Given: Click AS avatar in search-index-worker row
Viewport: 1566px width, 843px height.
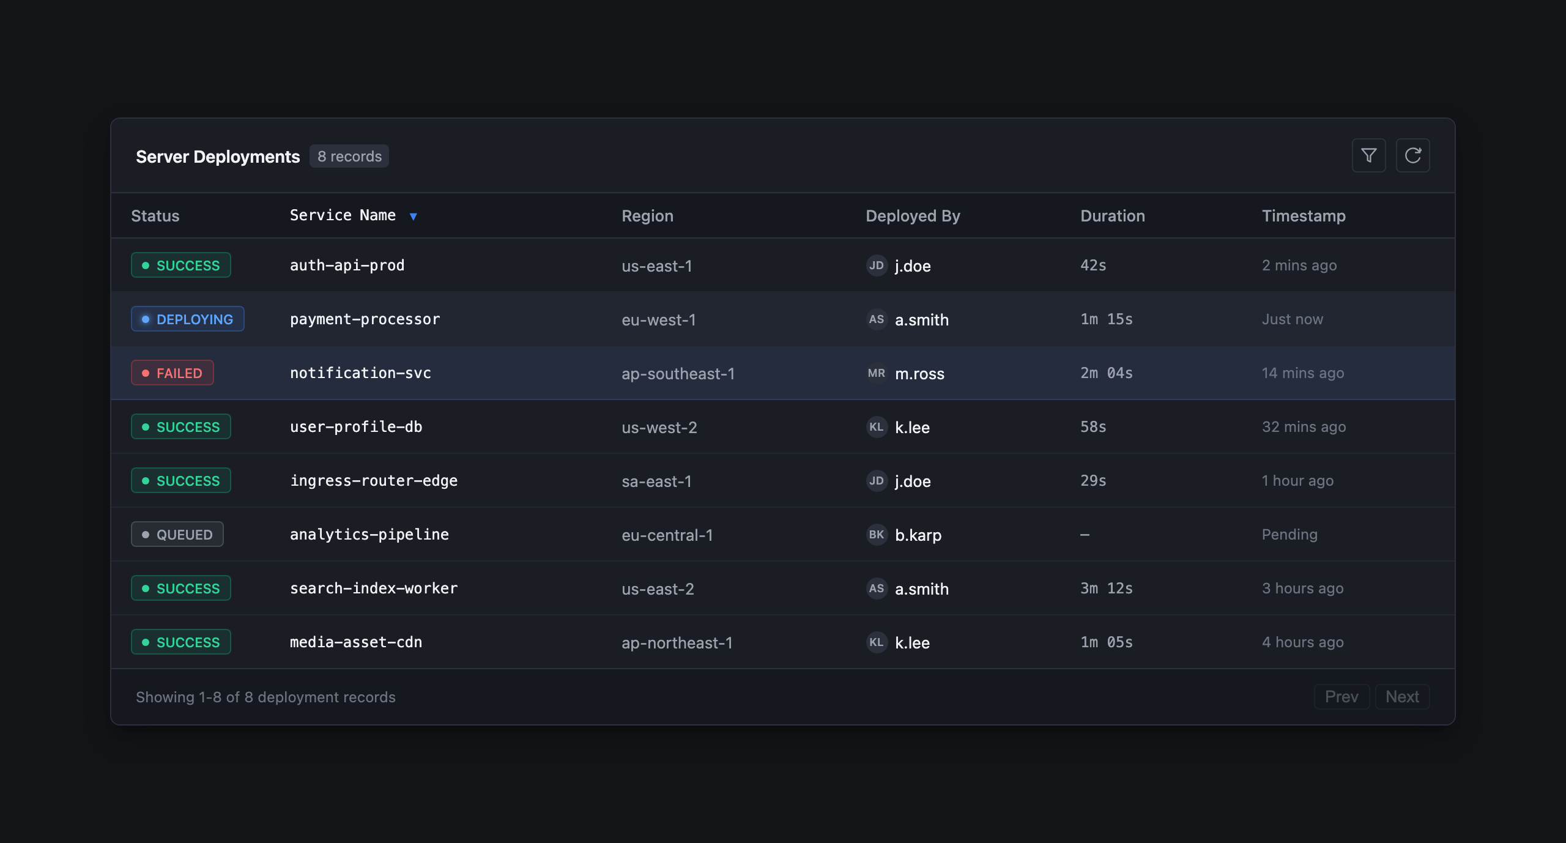Looking at the screenshot, I should [x=877, y=589].
